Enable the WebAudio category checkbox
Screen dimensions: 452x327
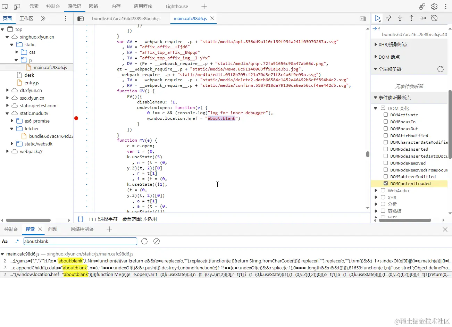point(383,191)
